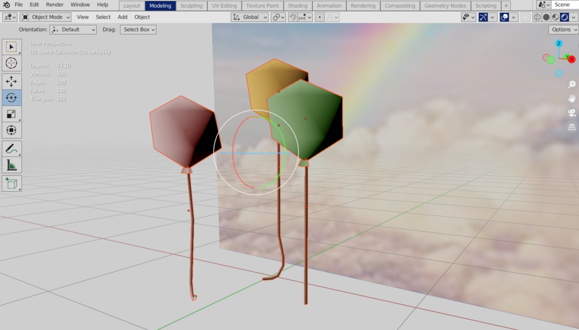Image resolution: width=579 pixels, height=330 pixels.
Task: Click the red X axis gizmo circle
Action: 572,59
